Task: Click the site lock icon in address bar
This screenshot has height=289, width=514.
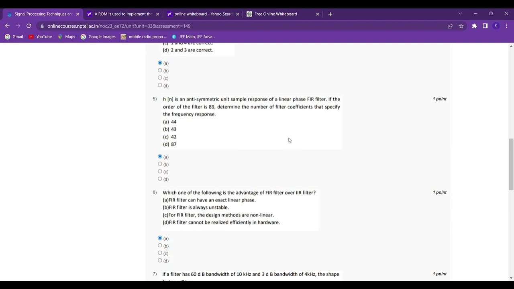Action: point(42,26)
